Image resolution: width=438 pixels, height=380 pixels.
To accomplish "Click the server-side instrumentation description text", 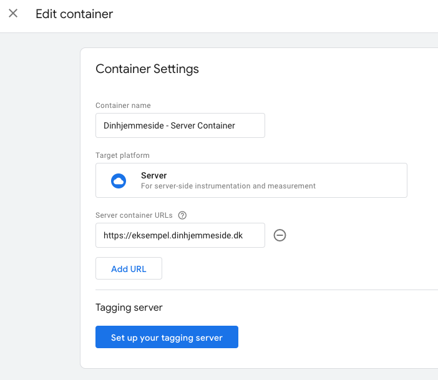I will [228, 186].
